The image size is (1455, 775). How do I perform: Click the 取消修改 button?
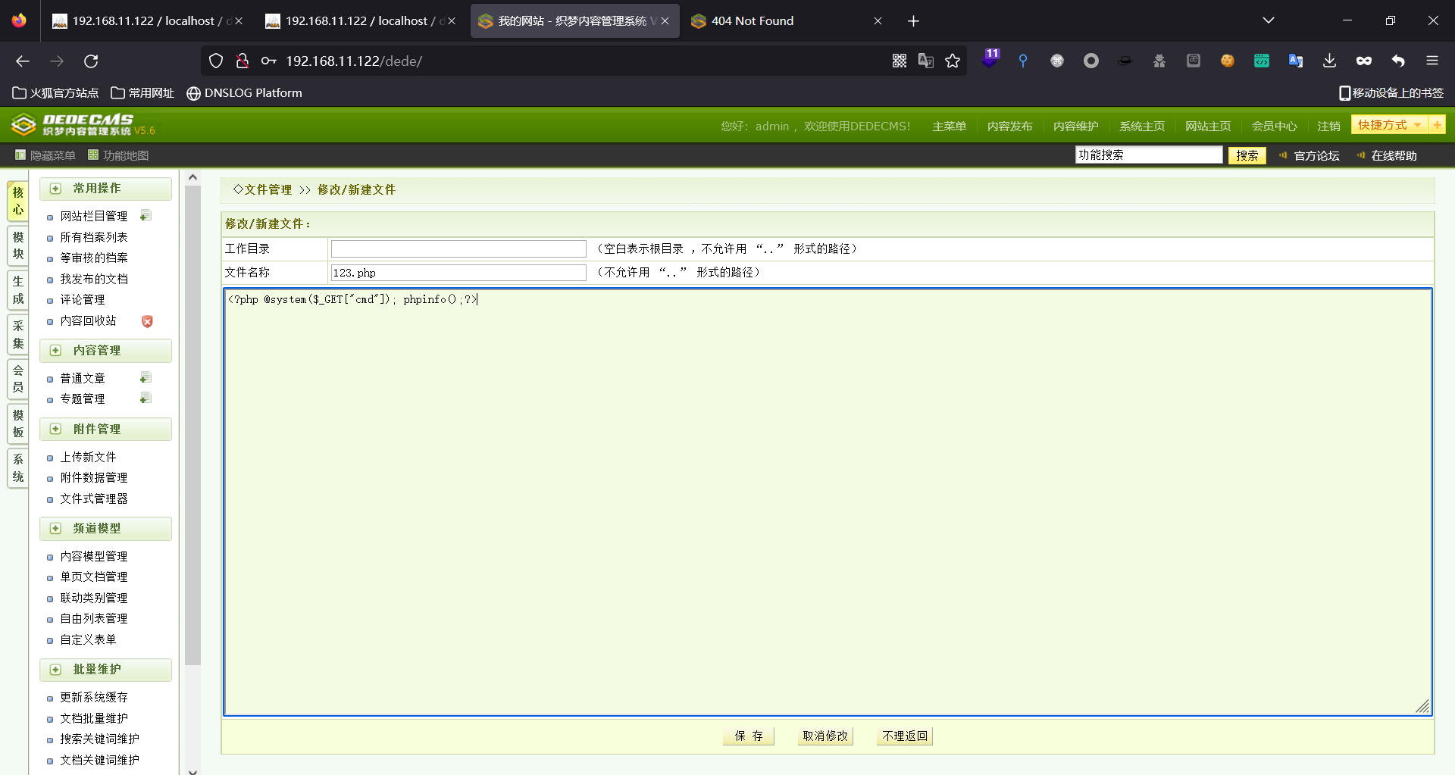[x=825, y=736]
